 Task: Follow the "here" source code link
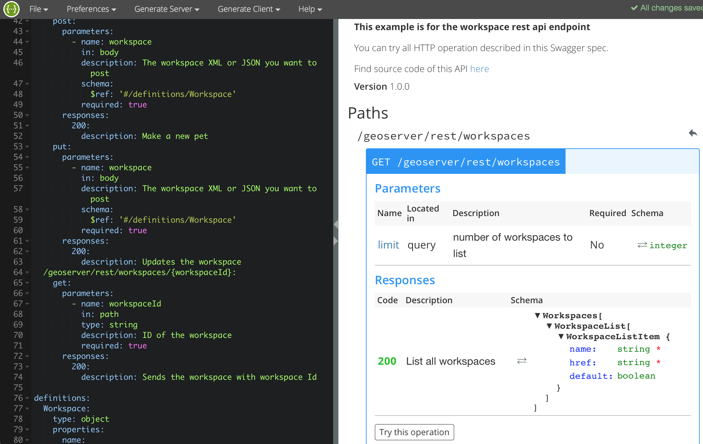[479, 69]
